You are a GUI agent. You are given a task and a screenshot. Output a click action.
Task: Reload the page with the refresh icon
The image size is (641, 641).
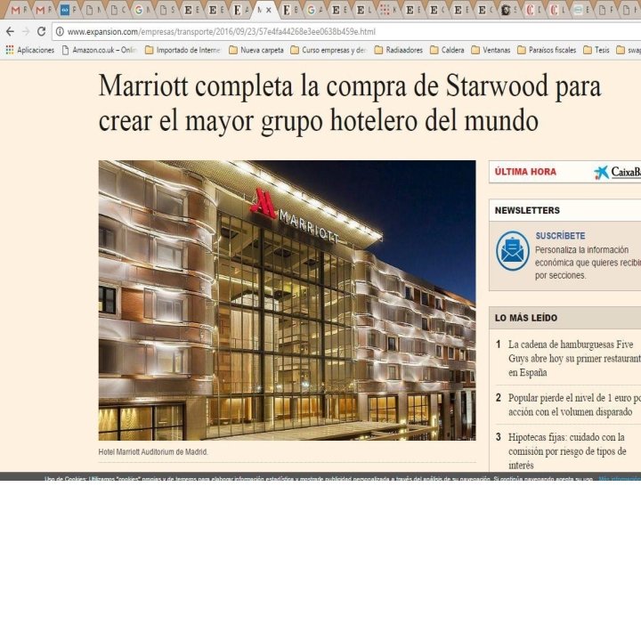(41, 31)
